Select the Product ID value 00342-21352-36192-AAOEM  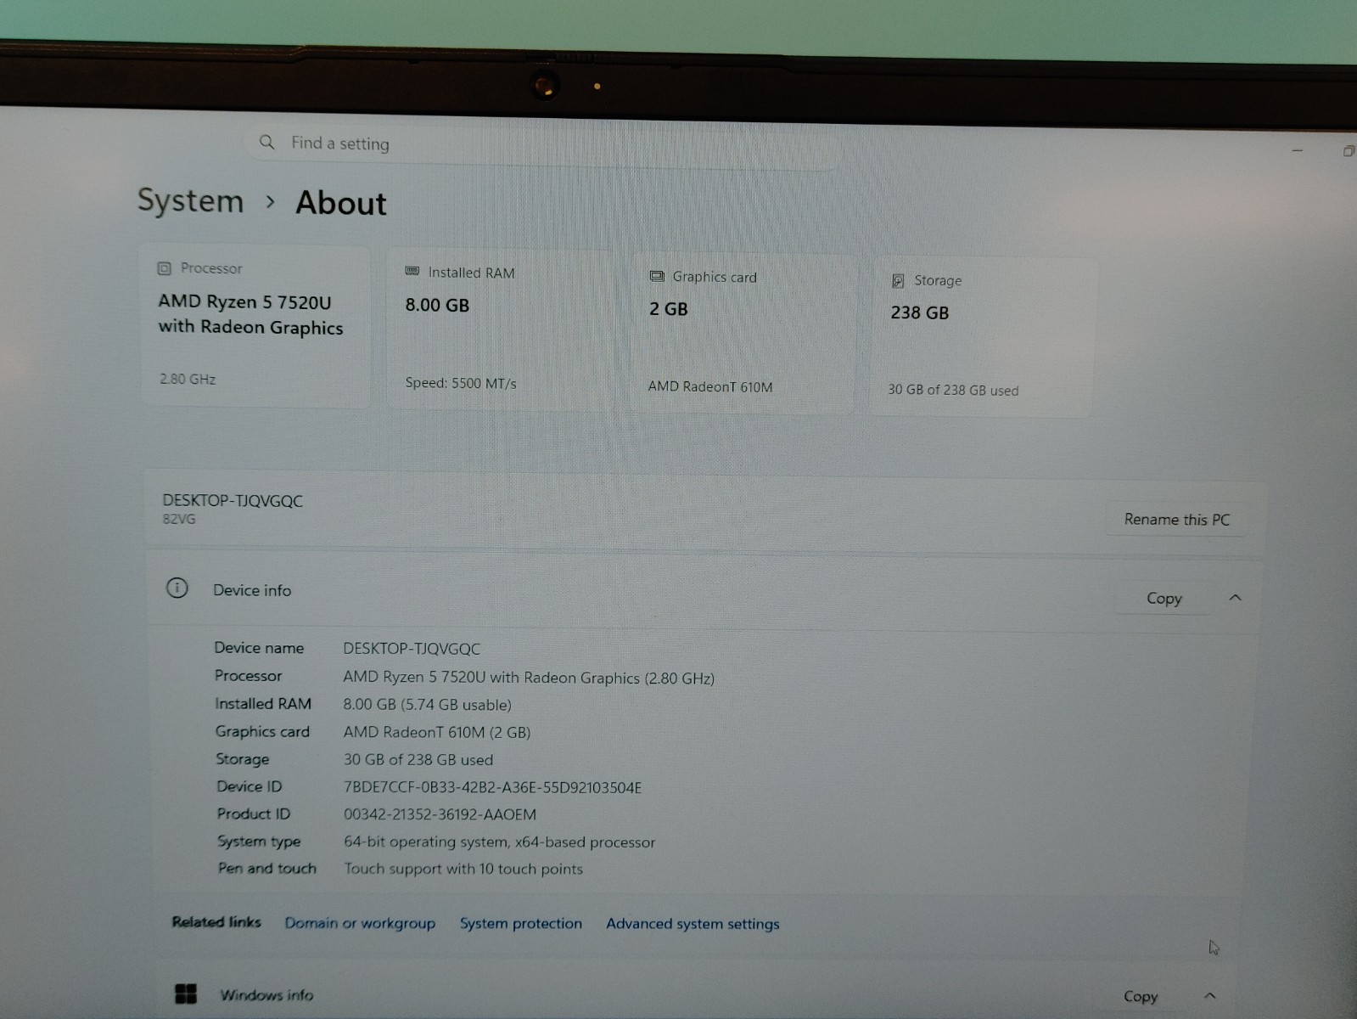click(x=440, y=814)
